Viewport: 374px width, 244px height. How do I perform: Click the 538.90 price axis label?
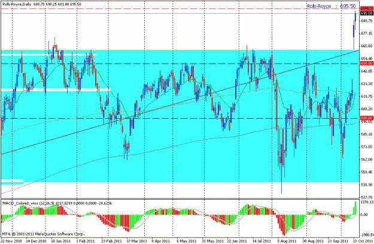tap(367, 185)
